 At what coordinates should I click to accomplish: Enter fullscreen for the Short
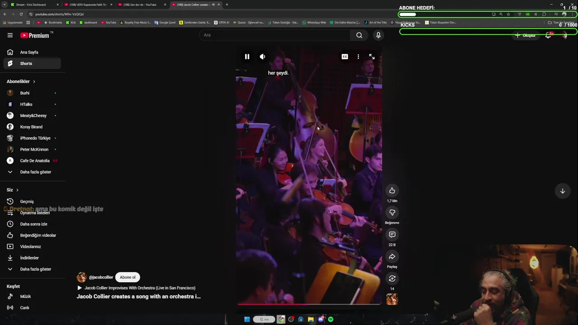click(372, 56)
